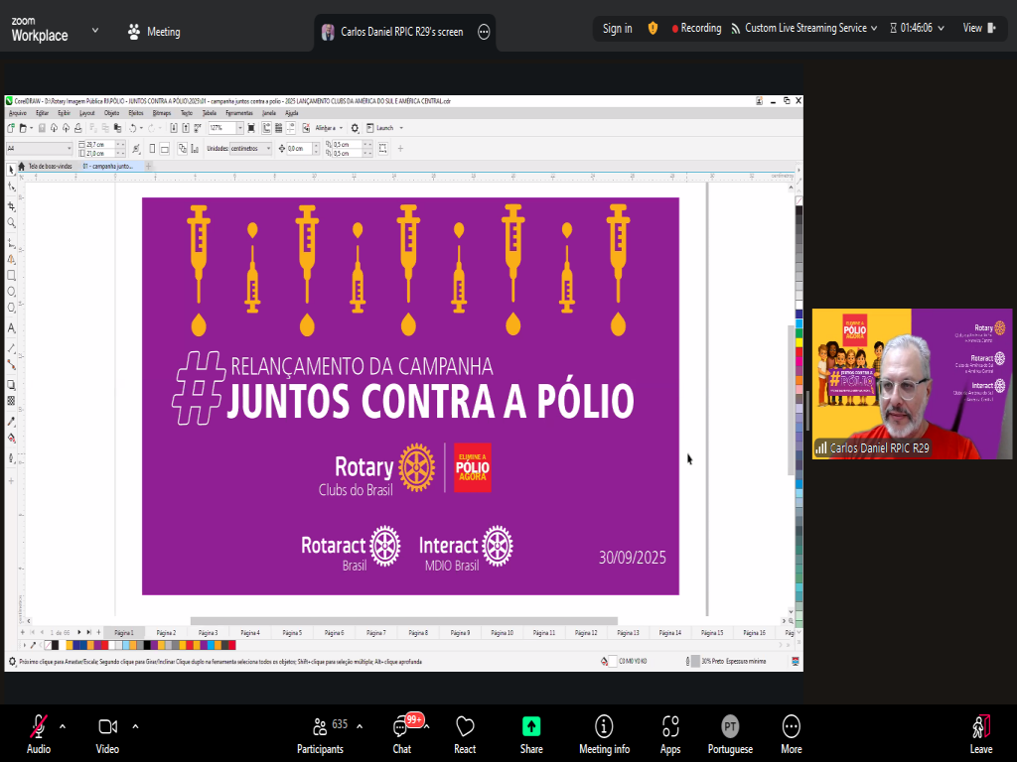1017x762 pixels.
Task: Open the Zoom Chat panel
Action: pyautogui.click(x=401, y=732)
